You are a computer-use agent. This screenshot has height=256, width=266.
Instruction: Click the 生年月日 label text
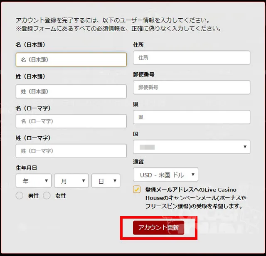click(x=26, y=168)
